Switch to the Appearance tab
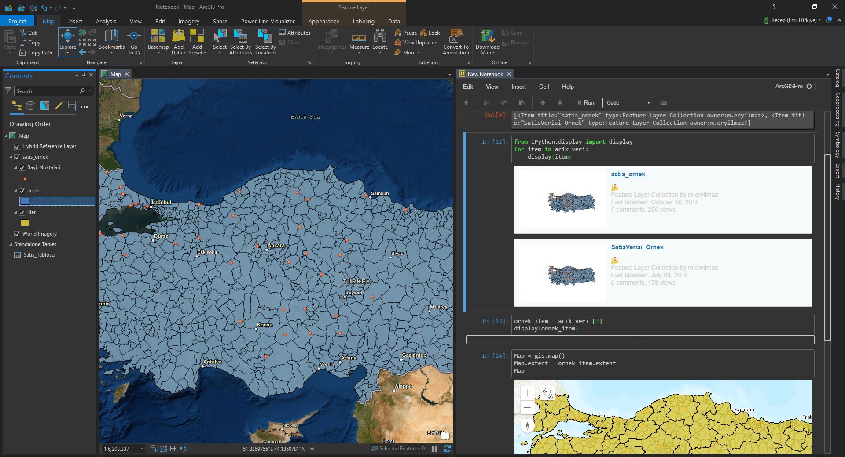Screen dimensions: 845x457 [x=323, y=21]
